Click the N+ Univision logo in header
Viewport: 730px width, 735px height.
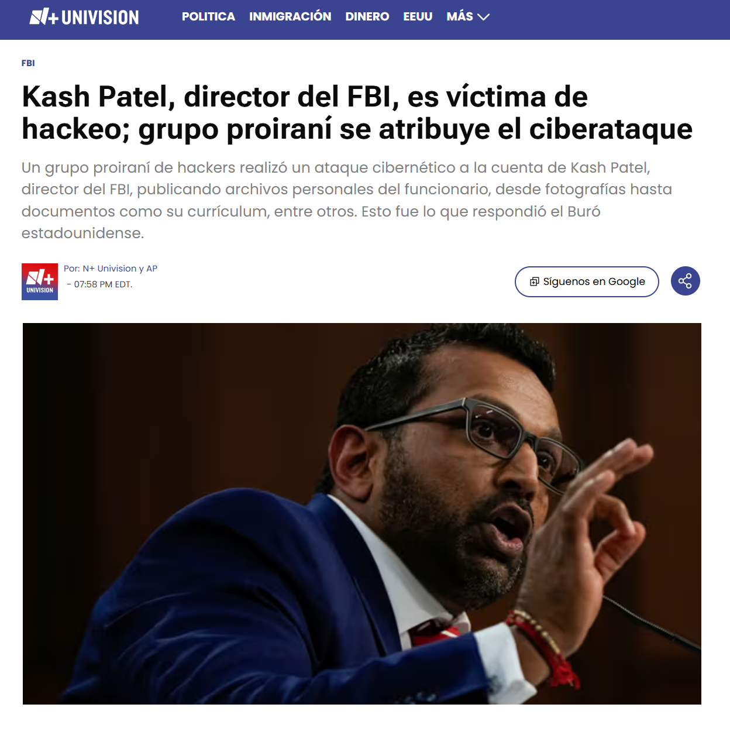click(x=84, y=17)
